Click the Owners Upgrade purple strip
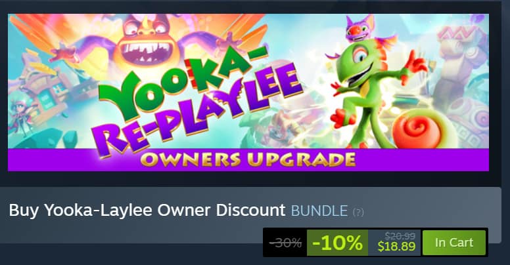Screen dimensions: 510x265 pyautogui.click(x=248, y=159)
